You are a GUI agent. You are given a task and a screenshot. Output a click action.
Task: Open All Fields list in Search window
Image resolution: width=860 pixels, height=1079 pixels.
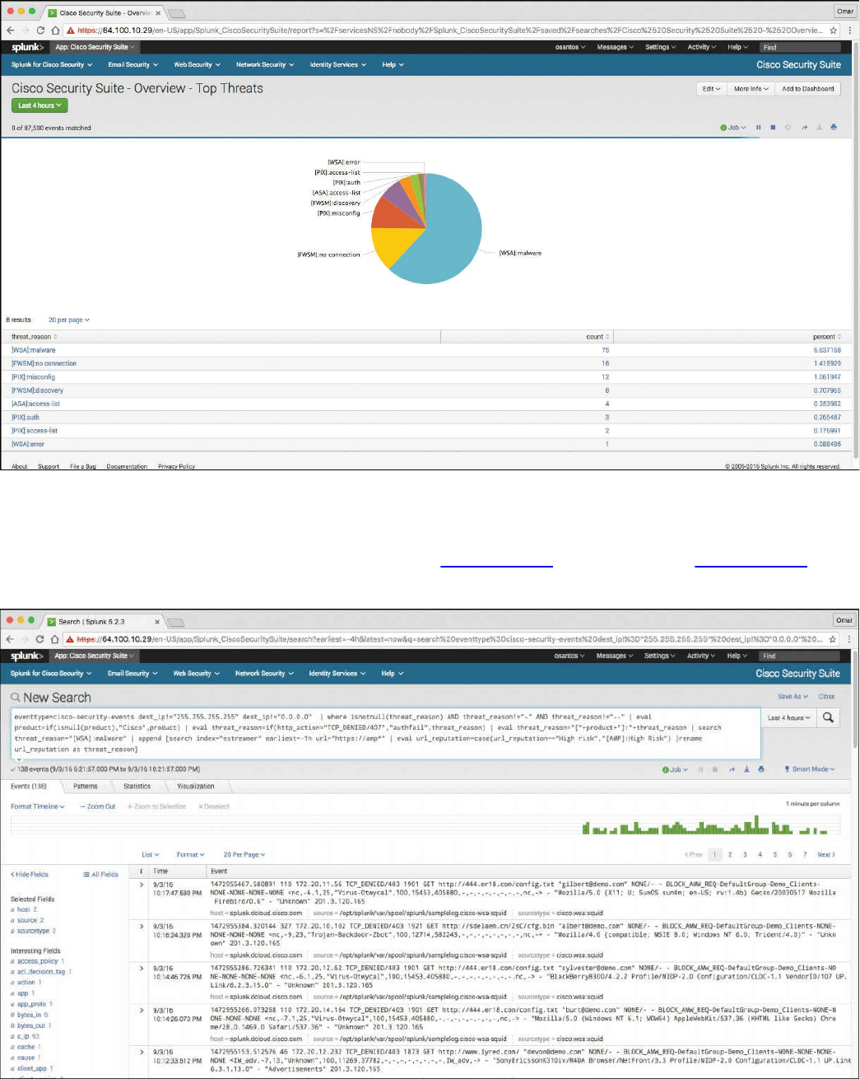coord(100,874)
